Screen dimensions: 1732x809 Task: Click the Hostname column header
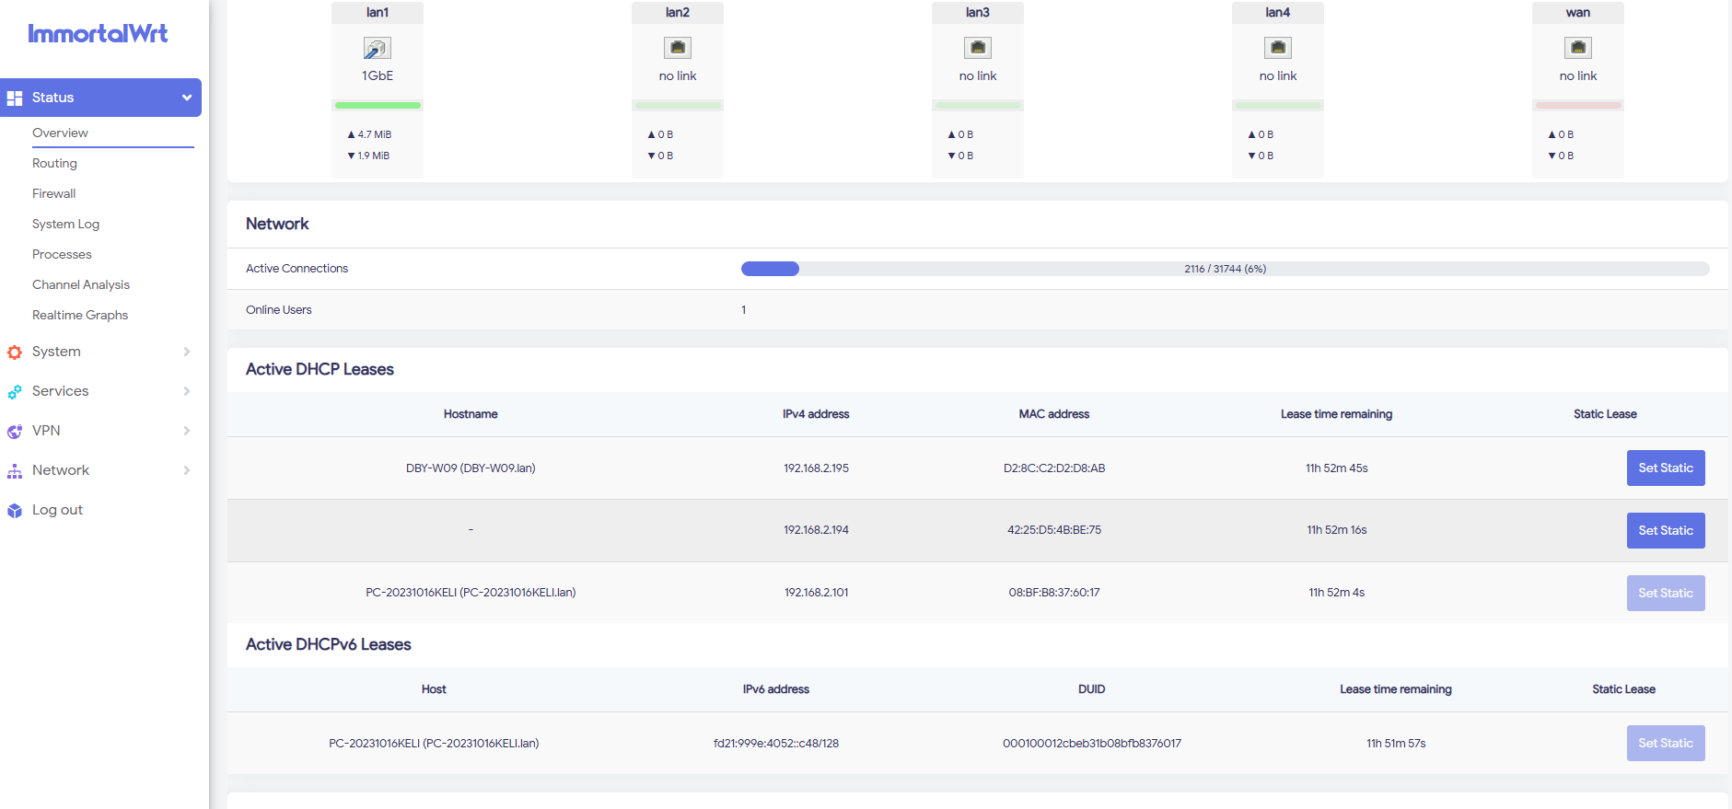(471, 414)
